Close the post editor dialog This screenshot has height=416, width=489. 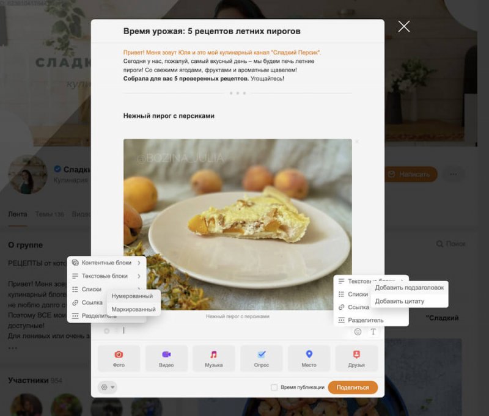[x=404, y=26]
